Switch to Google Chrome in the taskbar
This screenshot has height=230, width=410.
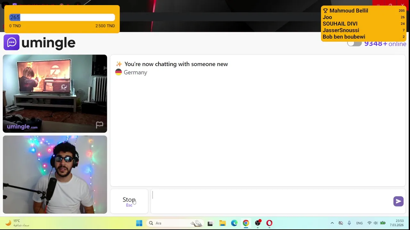coord(246,223)
